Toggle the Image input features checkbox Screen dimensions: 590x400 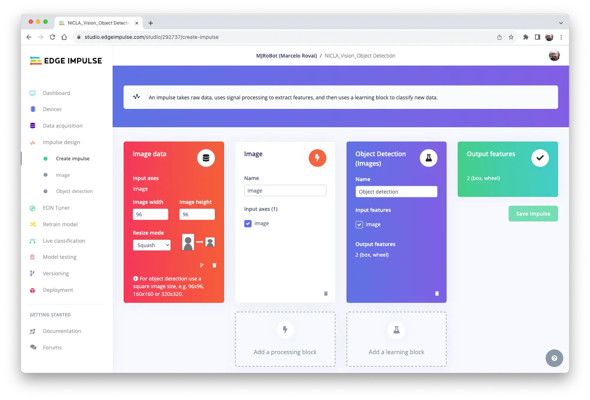pyautogui.click(x=359, y=224)
